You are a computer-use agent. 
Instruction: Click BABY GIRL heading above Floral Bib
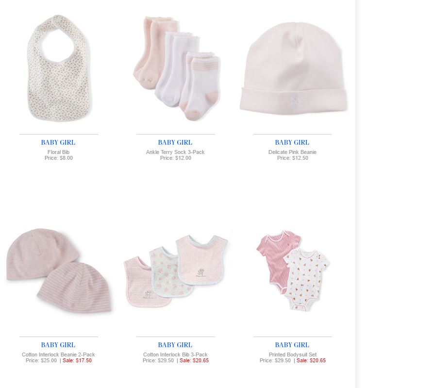(58, 142)
